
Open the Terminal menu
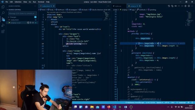coord(41,2)
